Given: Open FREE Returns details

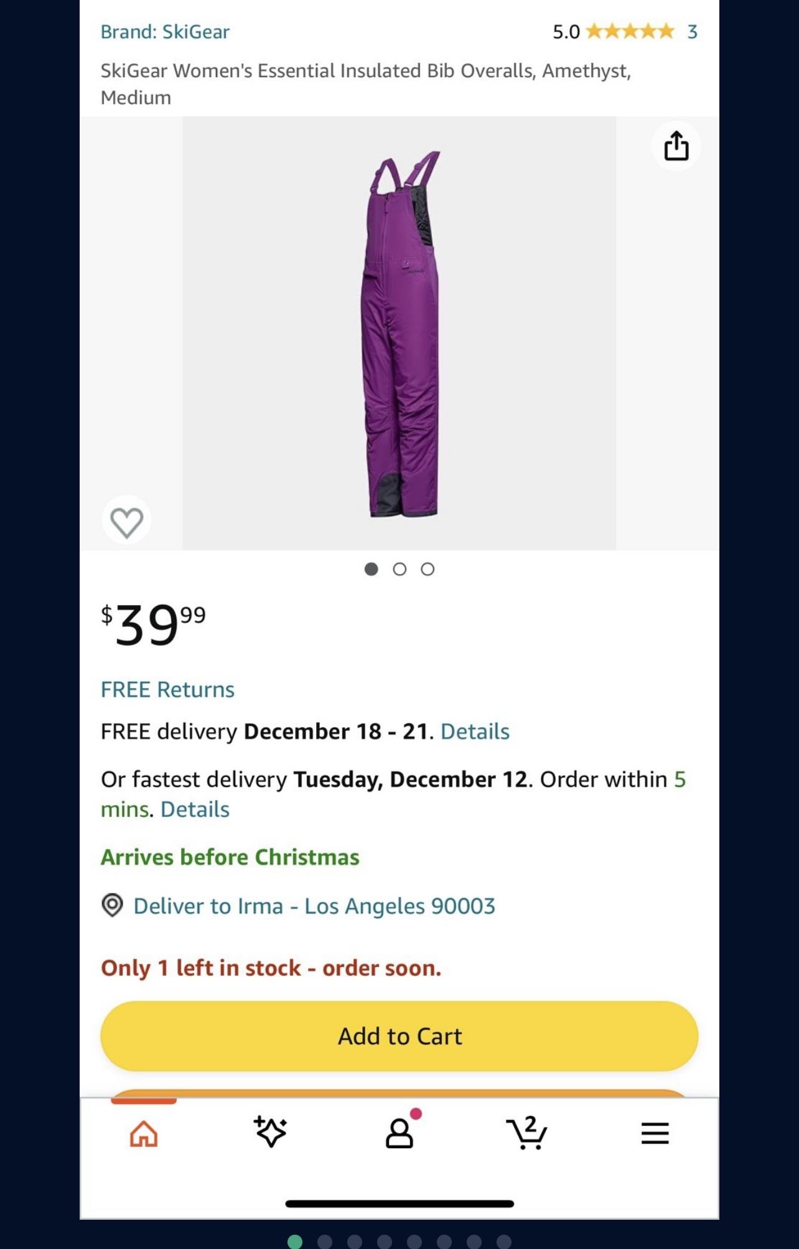Looking at the screenshot, I should tap(167, 689).
